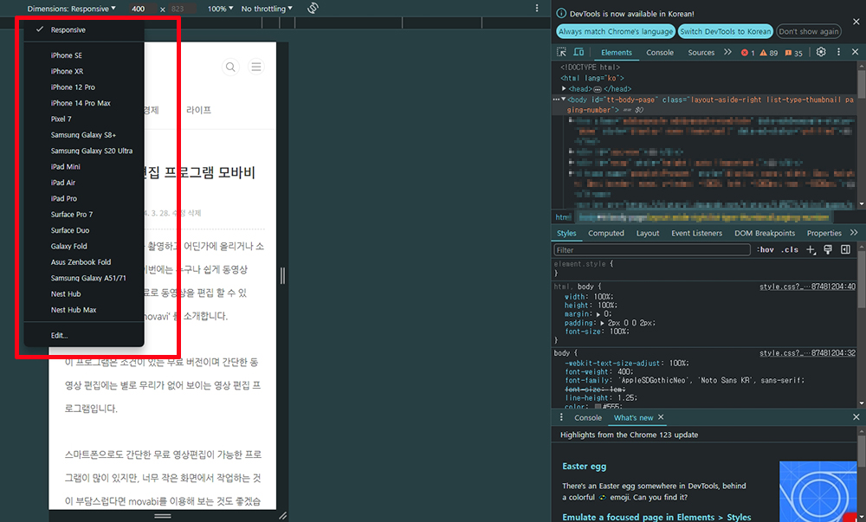Open DevTools customize three-dot menu
This screenshot has height=522, width=866.
838,52
